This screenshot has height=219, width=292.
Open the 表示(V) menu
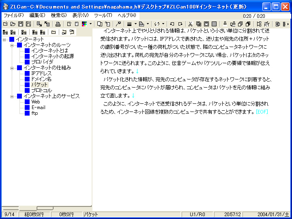80,15
